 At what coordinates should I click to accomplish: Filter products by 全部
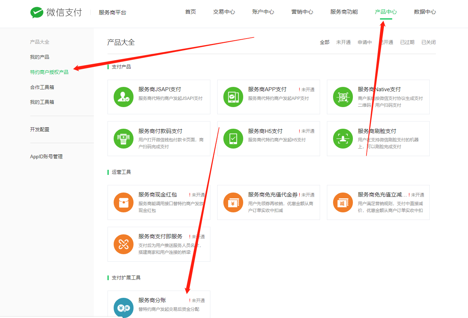click(324, 42)
